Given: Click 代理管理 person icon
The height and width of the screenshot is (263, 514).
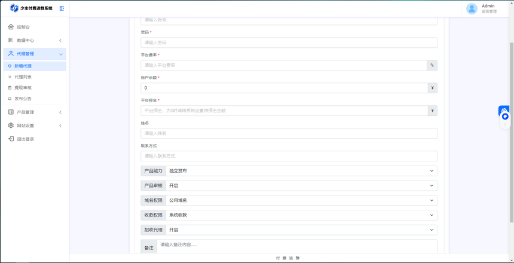Looking at the screenshot, I should click(x=11, y=53).
